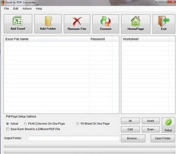
Task: Click the Browse... button
Action: 133,138
